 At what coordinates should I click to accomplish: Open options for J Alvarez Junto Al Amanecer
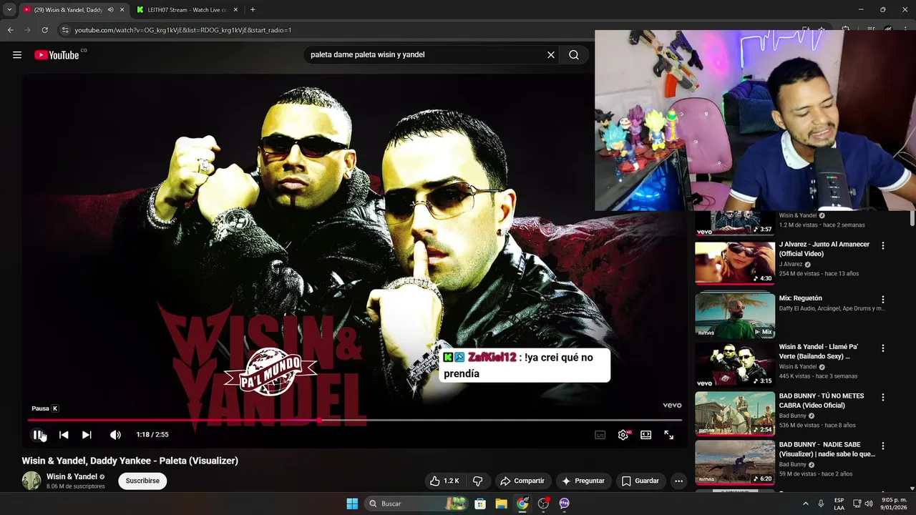click(x=883, y=245)
